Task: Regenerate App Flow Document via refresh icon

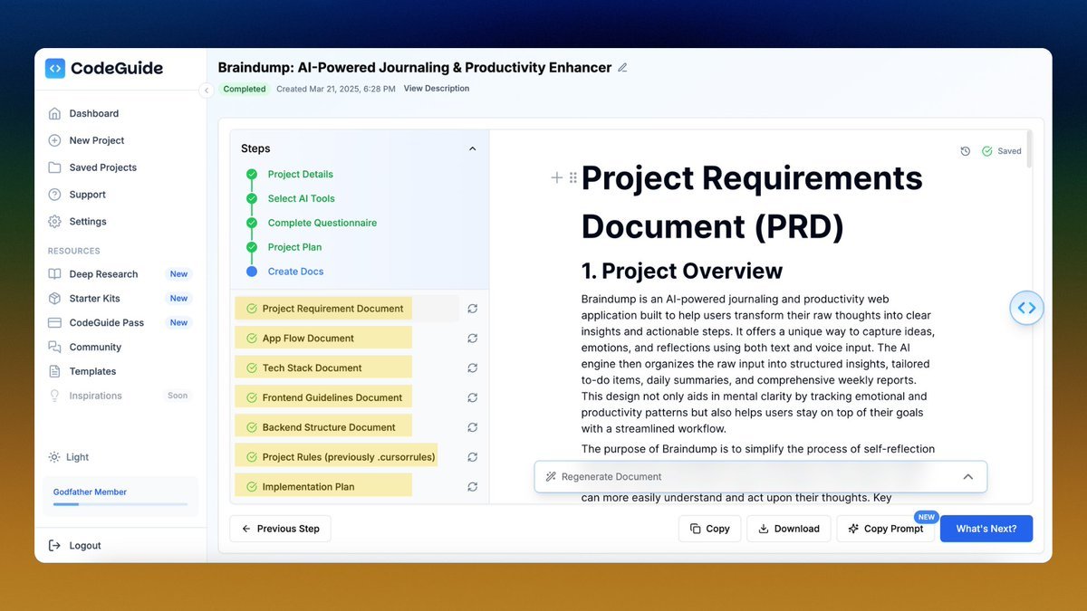Action: click(x=472, y=339)
